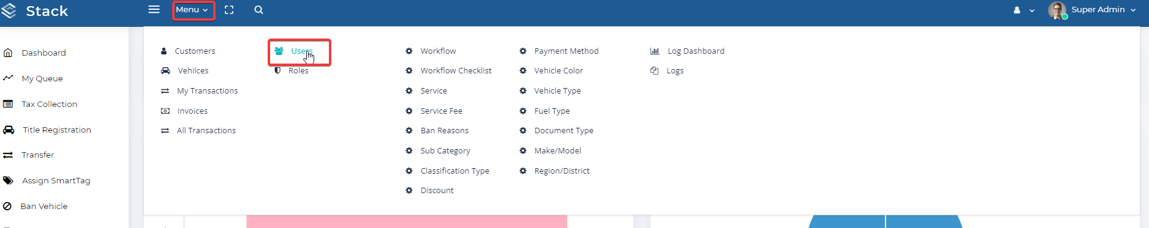The height and width of the screenshot is (228, 1149).
Task: Select Region/District from the menu
Action: click(562, 171)
